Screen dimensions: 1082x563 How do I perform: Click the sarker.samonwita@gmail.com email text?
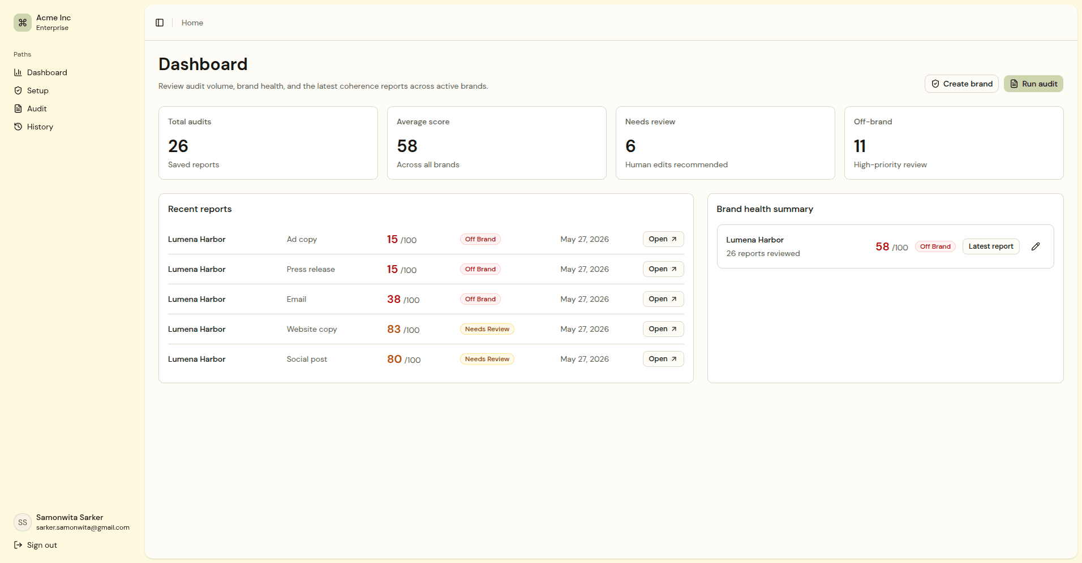[83, 527]
